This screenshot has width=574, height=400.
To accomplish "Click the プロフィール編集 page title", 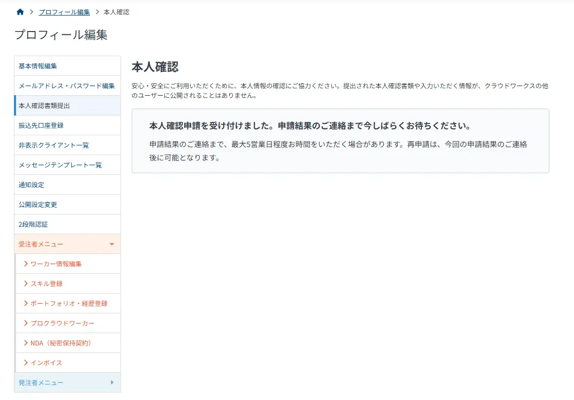I will click(x=61, y=35).
